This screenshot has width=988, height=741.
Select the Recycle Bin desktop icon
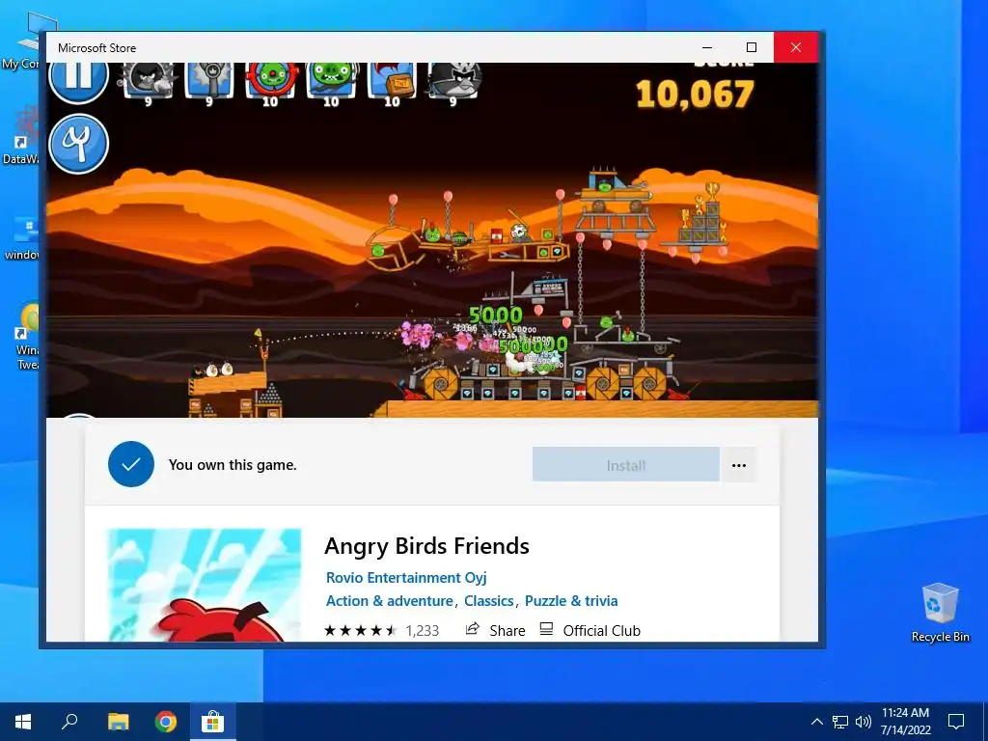tap(940, 612)
